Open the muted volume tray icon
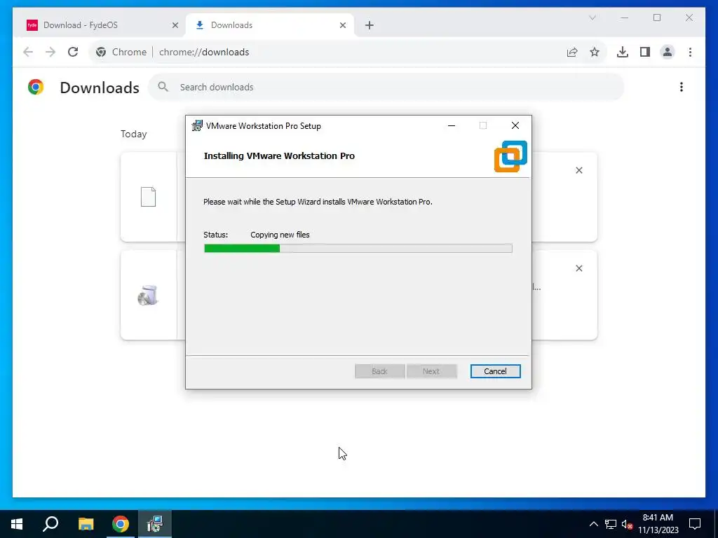Image resolution: width=718 pixels, height=538 pixels. pyautogui.click(x=627, y=524)
